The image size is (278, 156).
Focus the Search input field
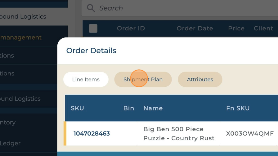[186, 8]
